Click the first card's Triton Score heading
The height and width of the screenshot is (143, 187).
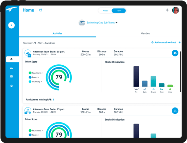coord(31,62)
